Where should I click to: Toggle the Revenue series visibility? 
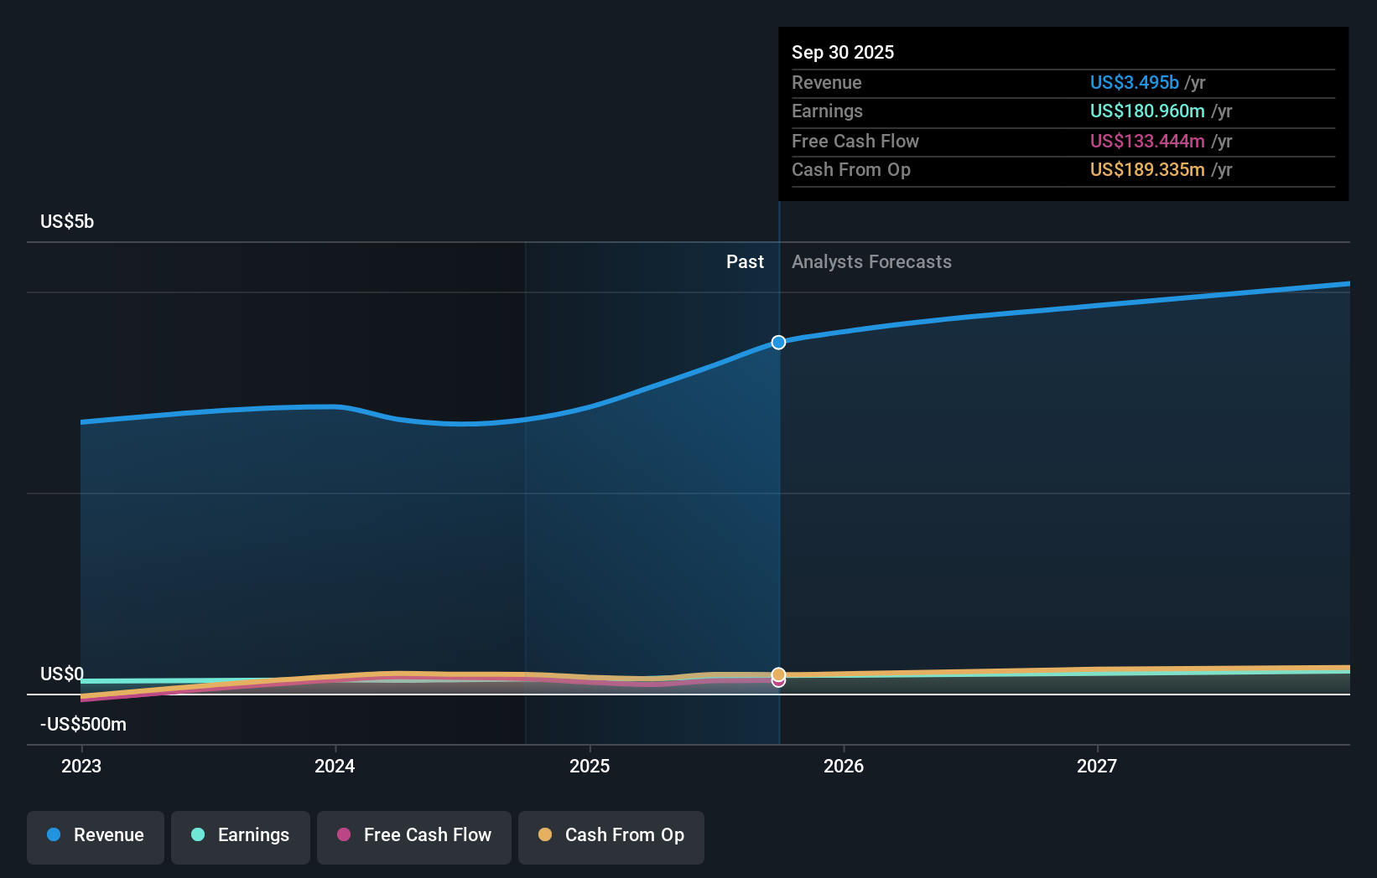click(95, 835)
